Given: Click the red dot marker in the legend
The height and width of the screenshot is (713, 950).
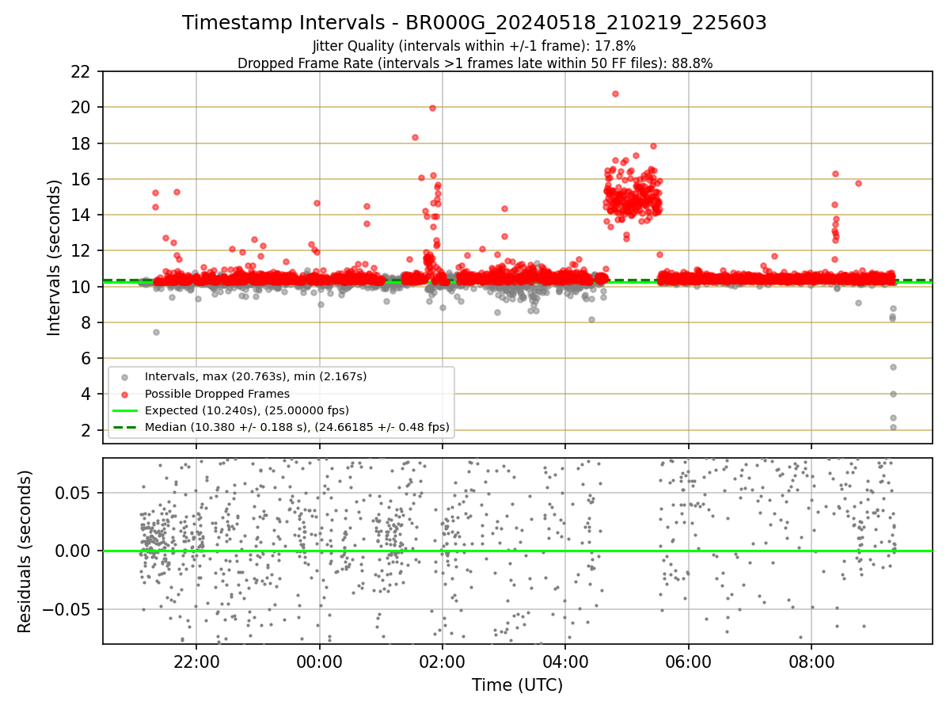Looking at the screenshot, I should pos(124,394).
